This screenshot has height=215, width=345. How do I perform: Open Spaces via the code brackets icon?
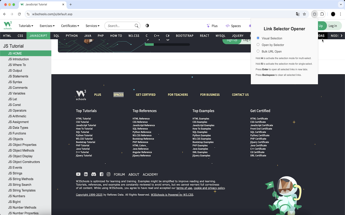pos(228,26)
